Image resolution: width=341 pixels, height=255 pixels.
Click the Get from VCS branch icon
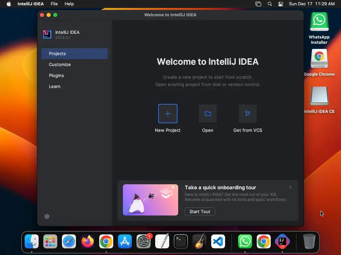(248, 114)
